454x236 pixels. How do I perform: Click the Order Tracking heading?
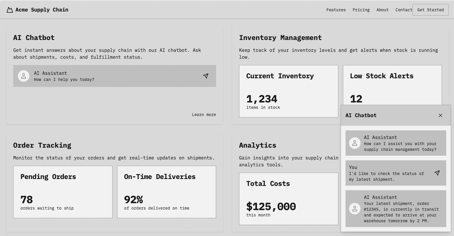tap(42, 145)
